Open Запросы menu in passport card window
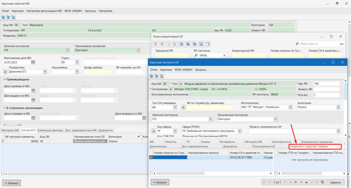This screenshot has height=188, width=351. [201, 70]
